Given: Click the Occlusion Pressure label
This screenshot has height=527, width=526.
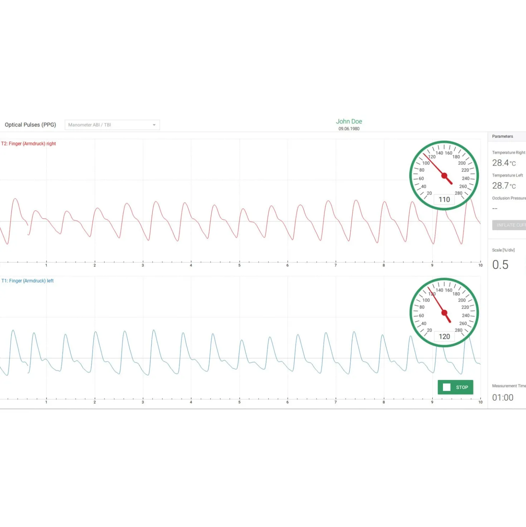Looking at the screenshot, I should (509, 198).
